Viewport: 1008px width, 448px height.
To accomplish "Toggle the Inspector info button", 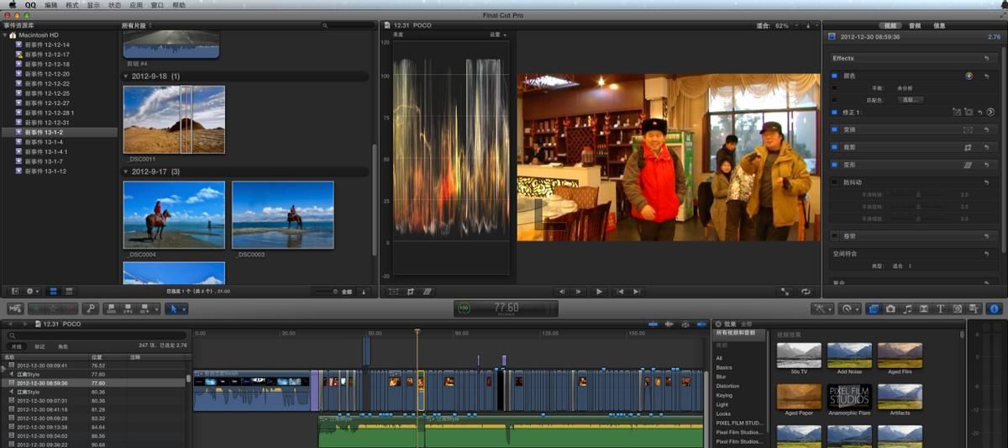I will (995, 308).
